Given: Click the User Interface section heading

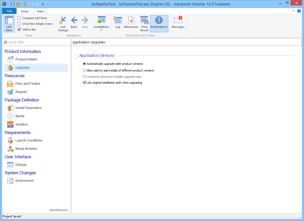Looking at the screenshot, I should point(18,157).
